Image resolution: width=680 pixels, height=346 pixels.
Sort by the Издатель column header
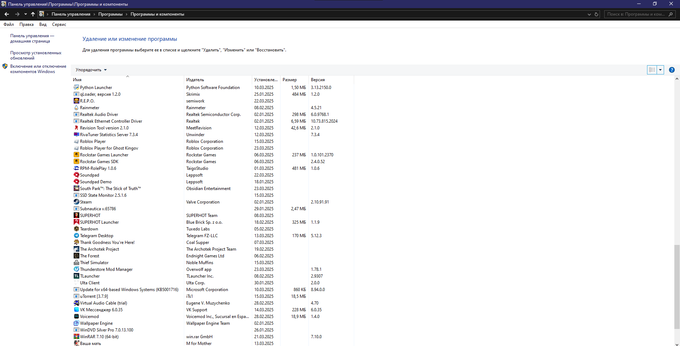pyautogui.click(x=218, y=80)
